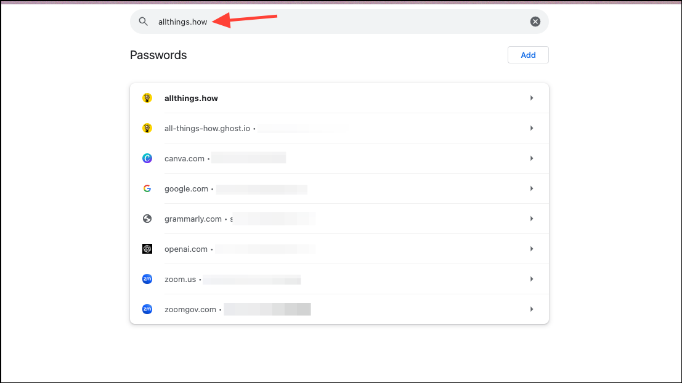The image size is (682, 383).
Task: Open zoomgov.com password entry
Action: [339, 309]
